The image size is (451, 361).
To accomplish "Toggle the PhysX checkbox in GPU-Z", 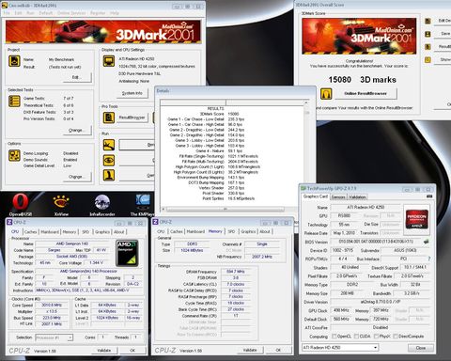I will tap(376, 337).
